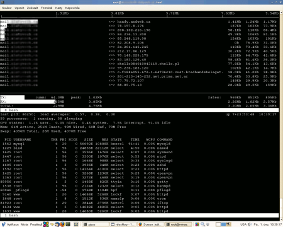Click the iftop process row
This screenshot has height=227, width=283.
[86, 202]
